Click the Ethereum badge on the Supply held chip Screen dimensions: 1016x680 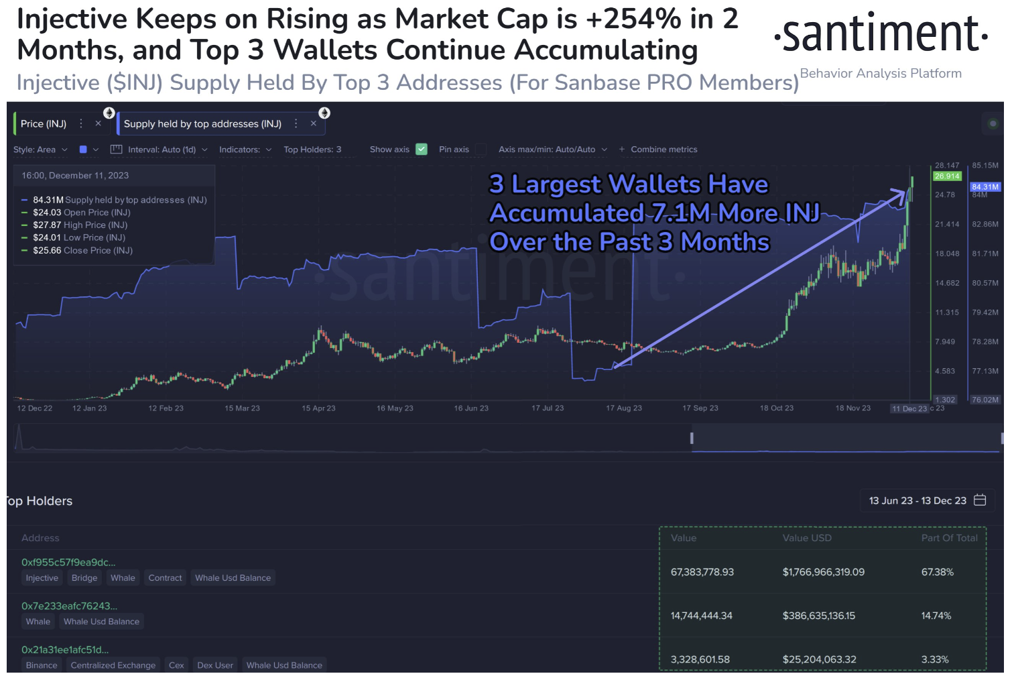[x=324, y=113]
